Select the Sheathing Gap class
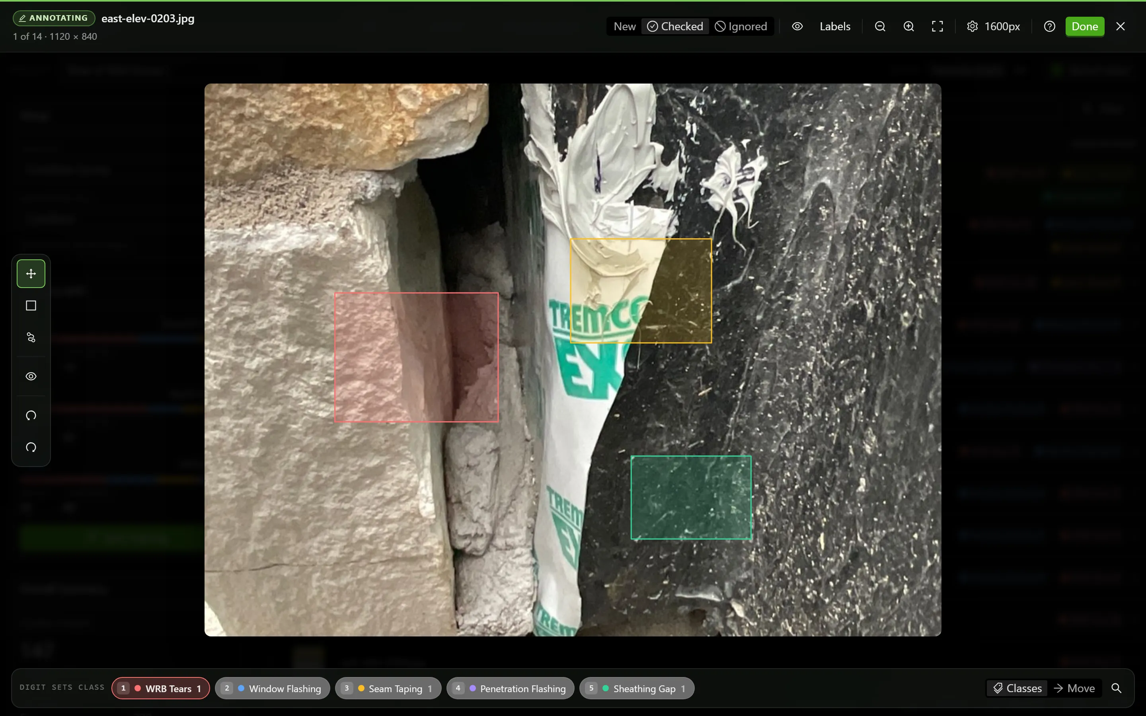 click(637, 689)
